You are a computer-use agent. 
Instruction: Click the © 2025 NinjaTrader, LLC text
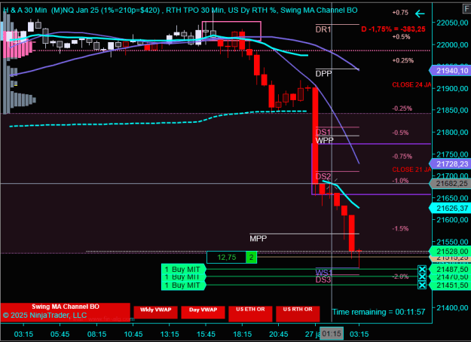[x=44, y=316]
